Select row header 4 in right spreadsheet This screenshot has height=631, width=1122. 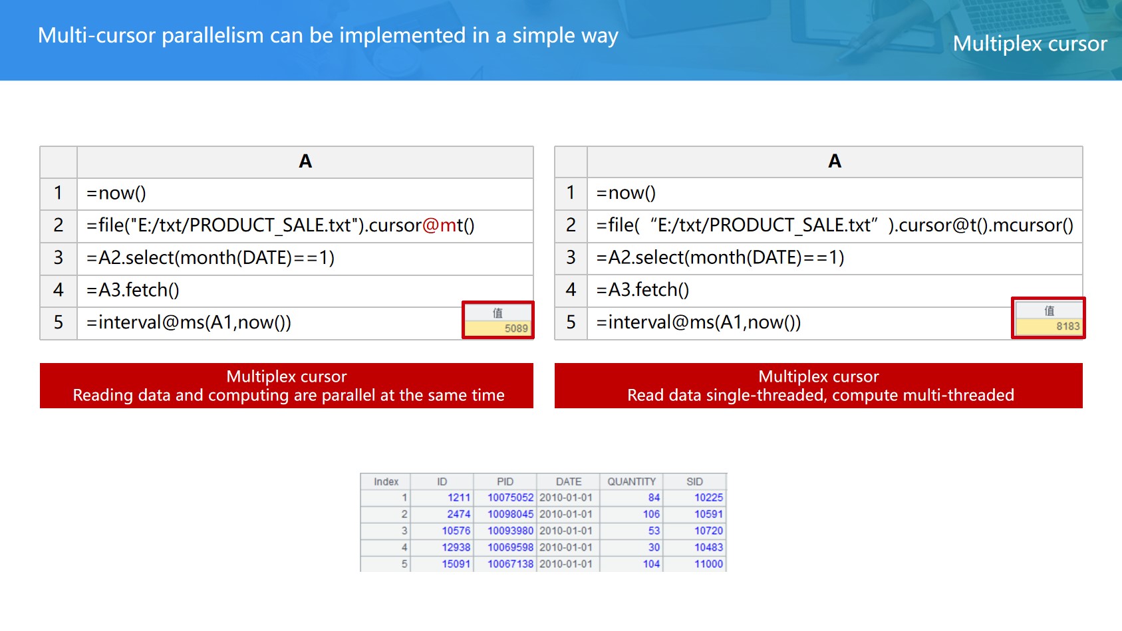(571, 290)
